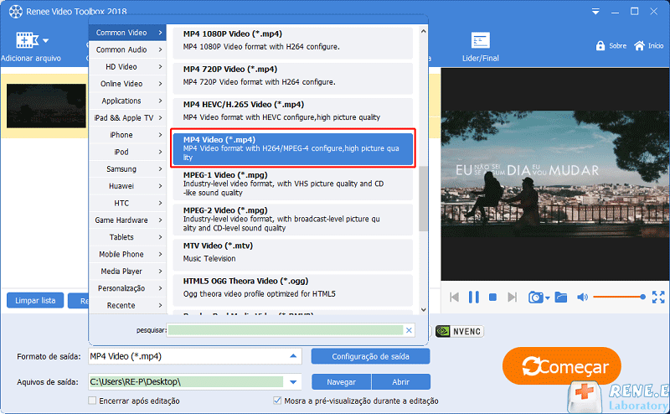Open Media Player category
The width and height of the screenshot is (670, 414).
pos(127,272)
